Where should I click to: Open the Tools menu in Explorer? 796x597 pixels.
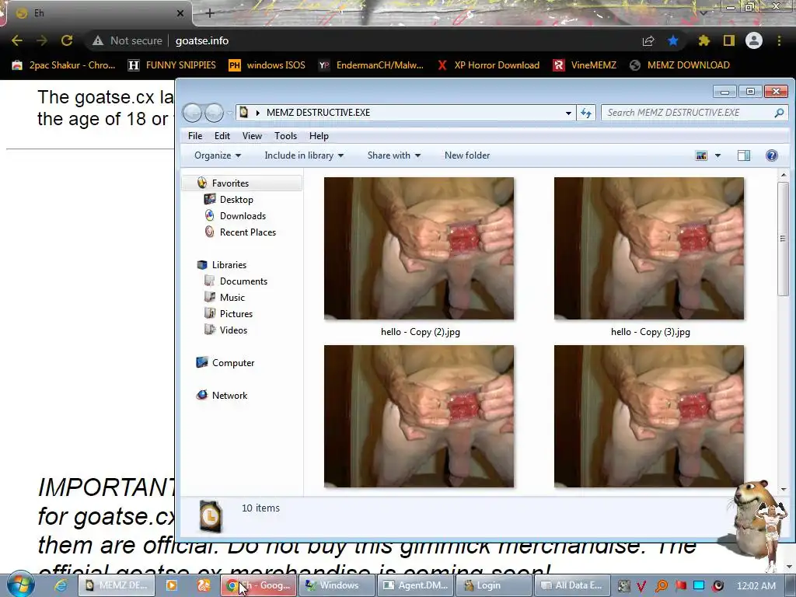(x=285, y=135)
